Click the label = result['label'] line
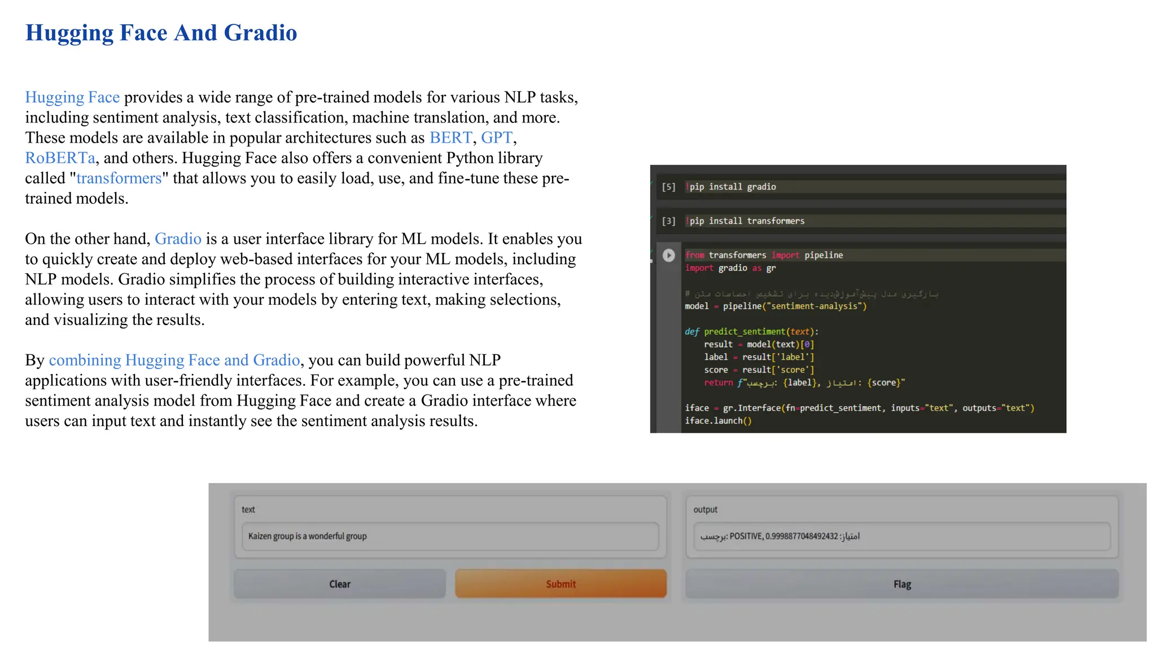 click(759, 357)
